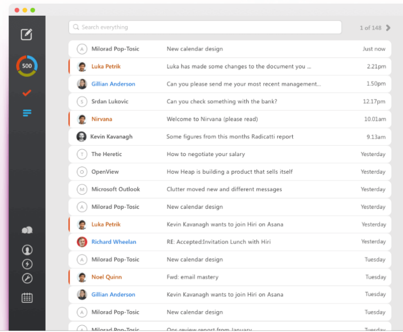Select the blue list lines icon
Viewport: 403px width, 332px height.
coord(27,113)
